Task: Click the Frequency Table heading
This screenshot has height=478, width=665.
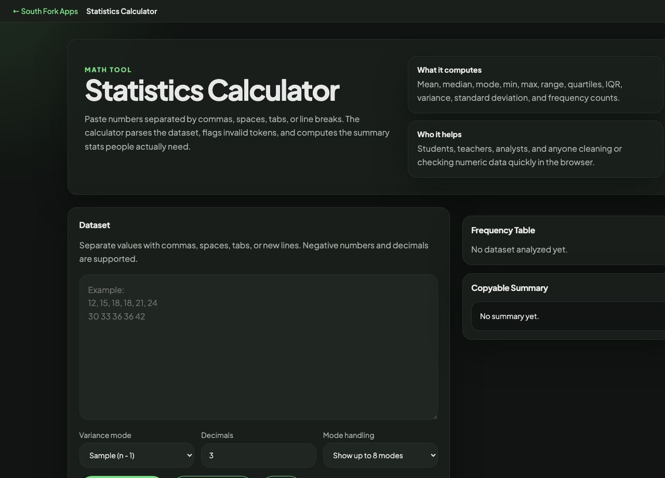Action: pyautogui.click(x=503, y=230)
